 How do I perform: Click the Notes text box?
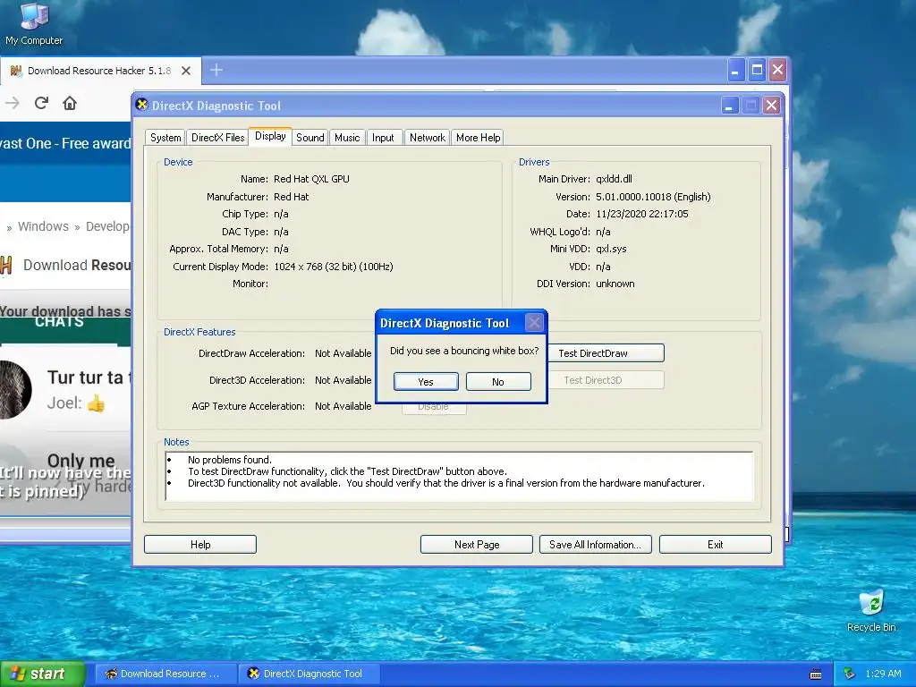[x=459, y=476]
